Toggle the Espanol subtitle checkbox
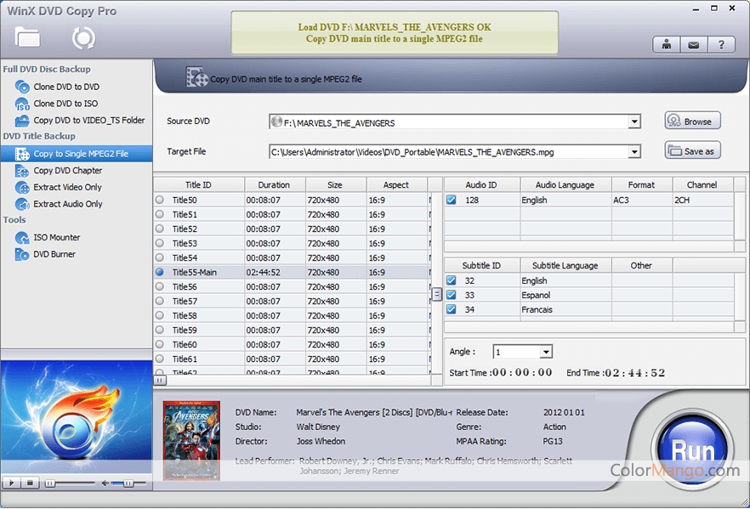Screen dimensions: 750x509 tap(452, 296)
